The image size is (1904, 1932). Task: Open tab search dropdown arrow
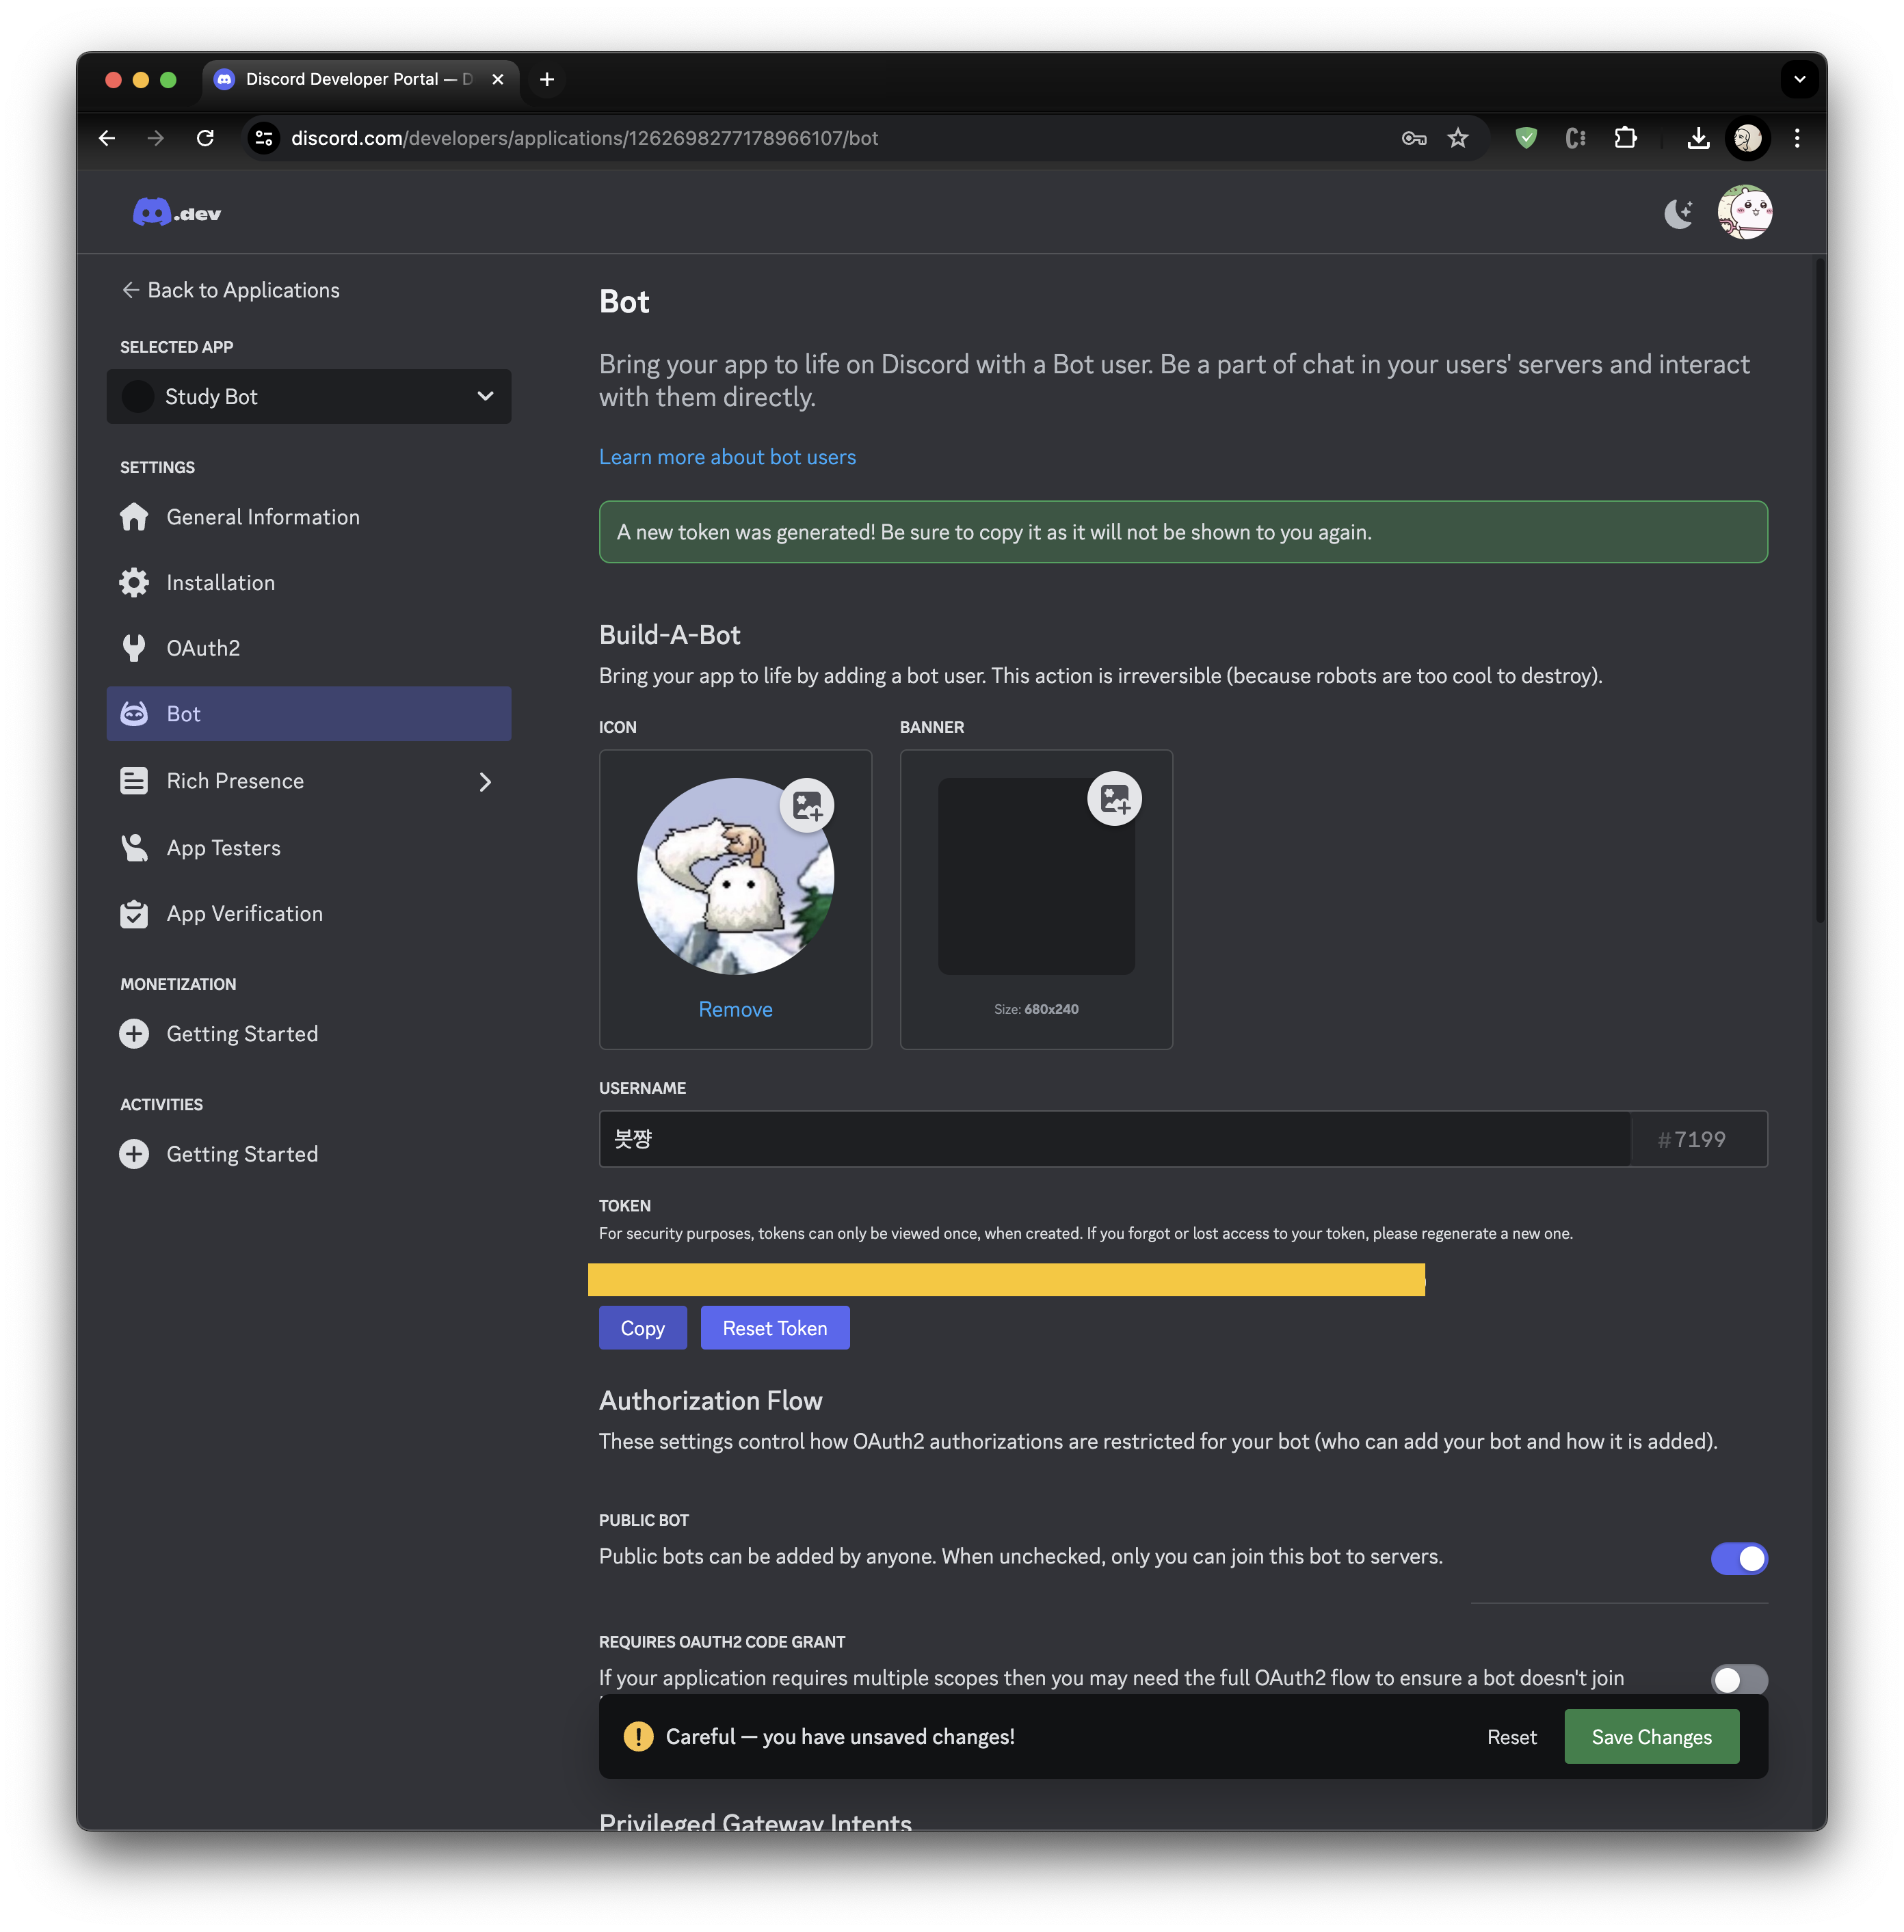click(1799, 79)
